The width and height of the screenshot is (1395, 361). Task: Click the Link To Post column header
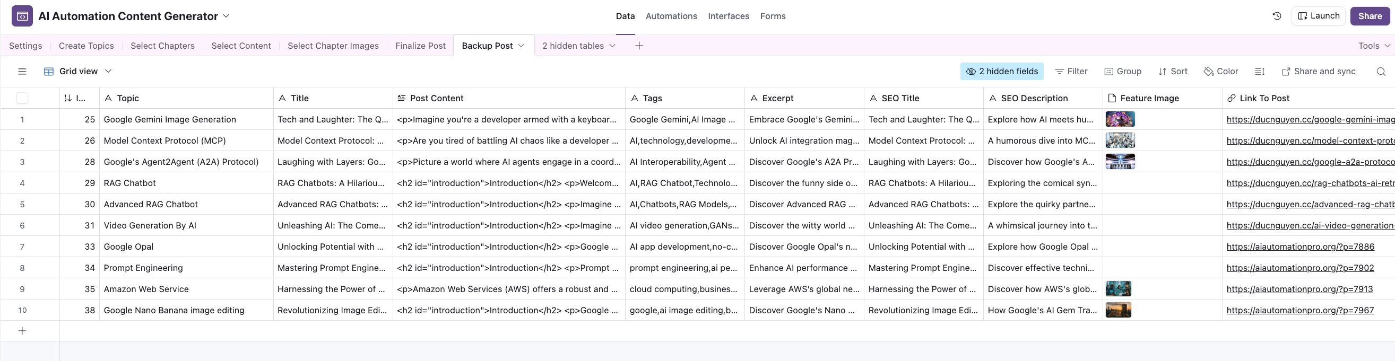pos(1309,98)
